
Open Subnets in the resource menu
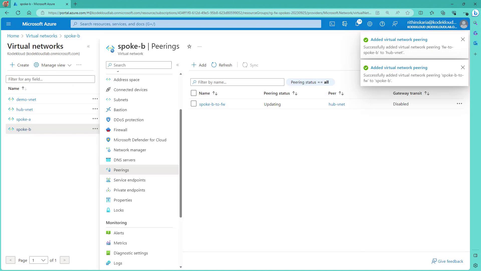tap(121, 100)
